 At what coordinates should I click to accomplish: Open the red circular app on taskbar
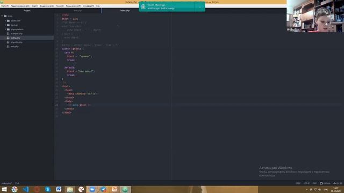(x=37, y=189)
